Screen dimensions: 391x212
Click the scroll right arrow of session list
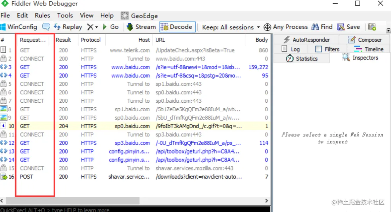click(267, 200)
